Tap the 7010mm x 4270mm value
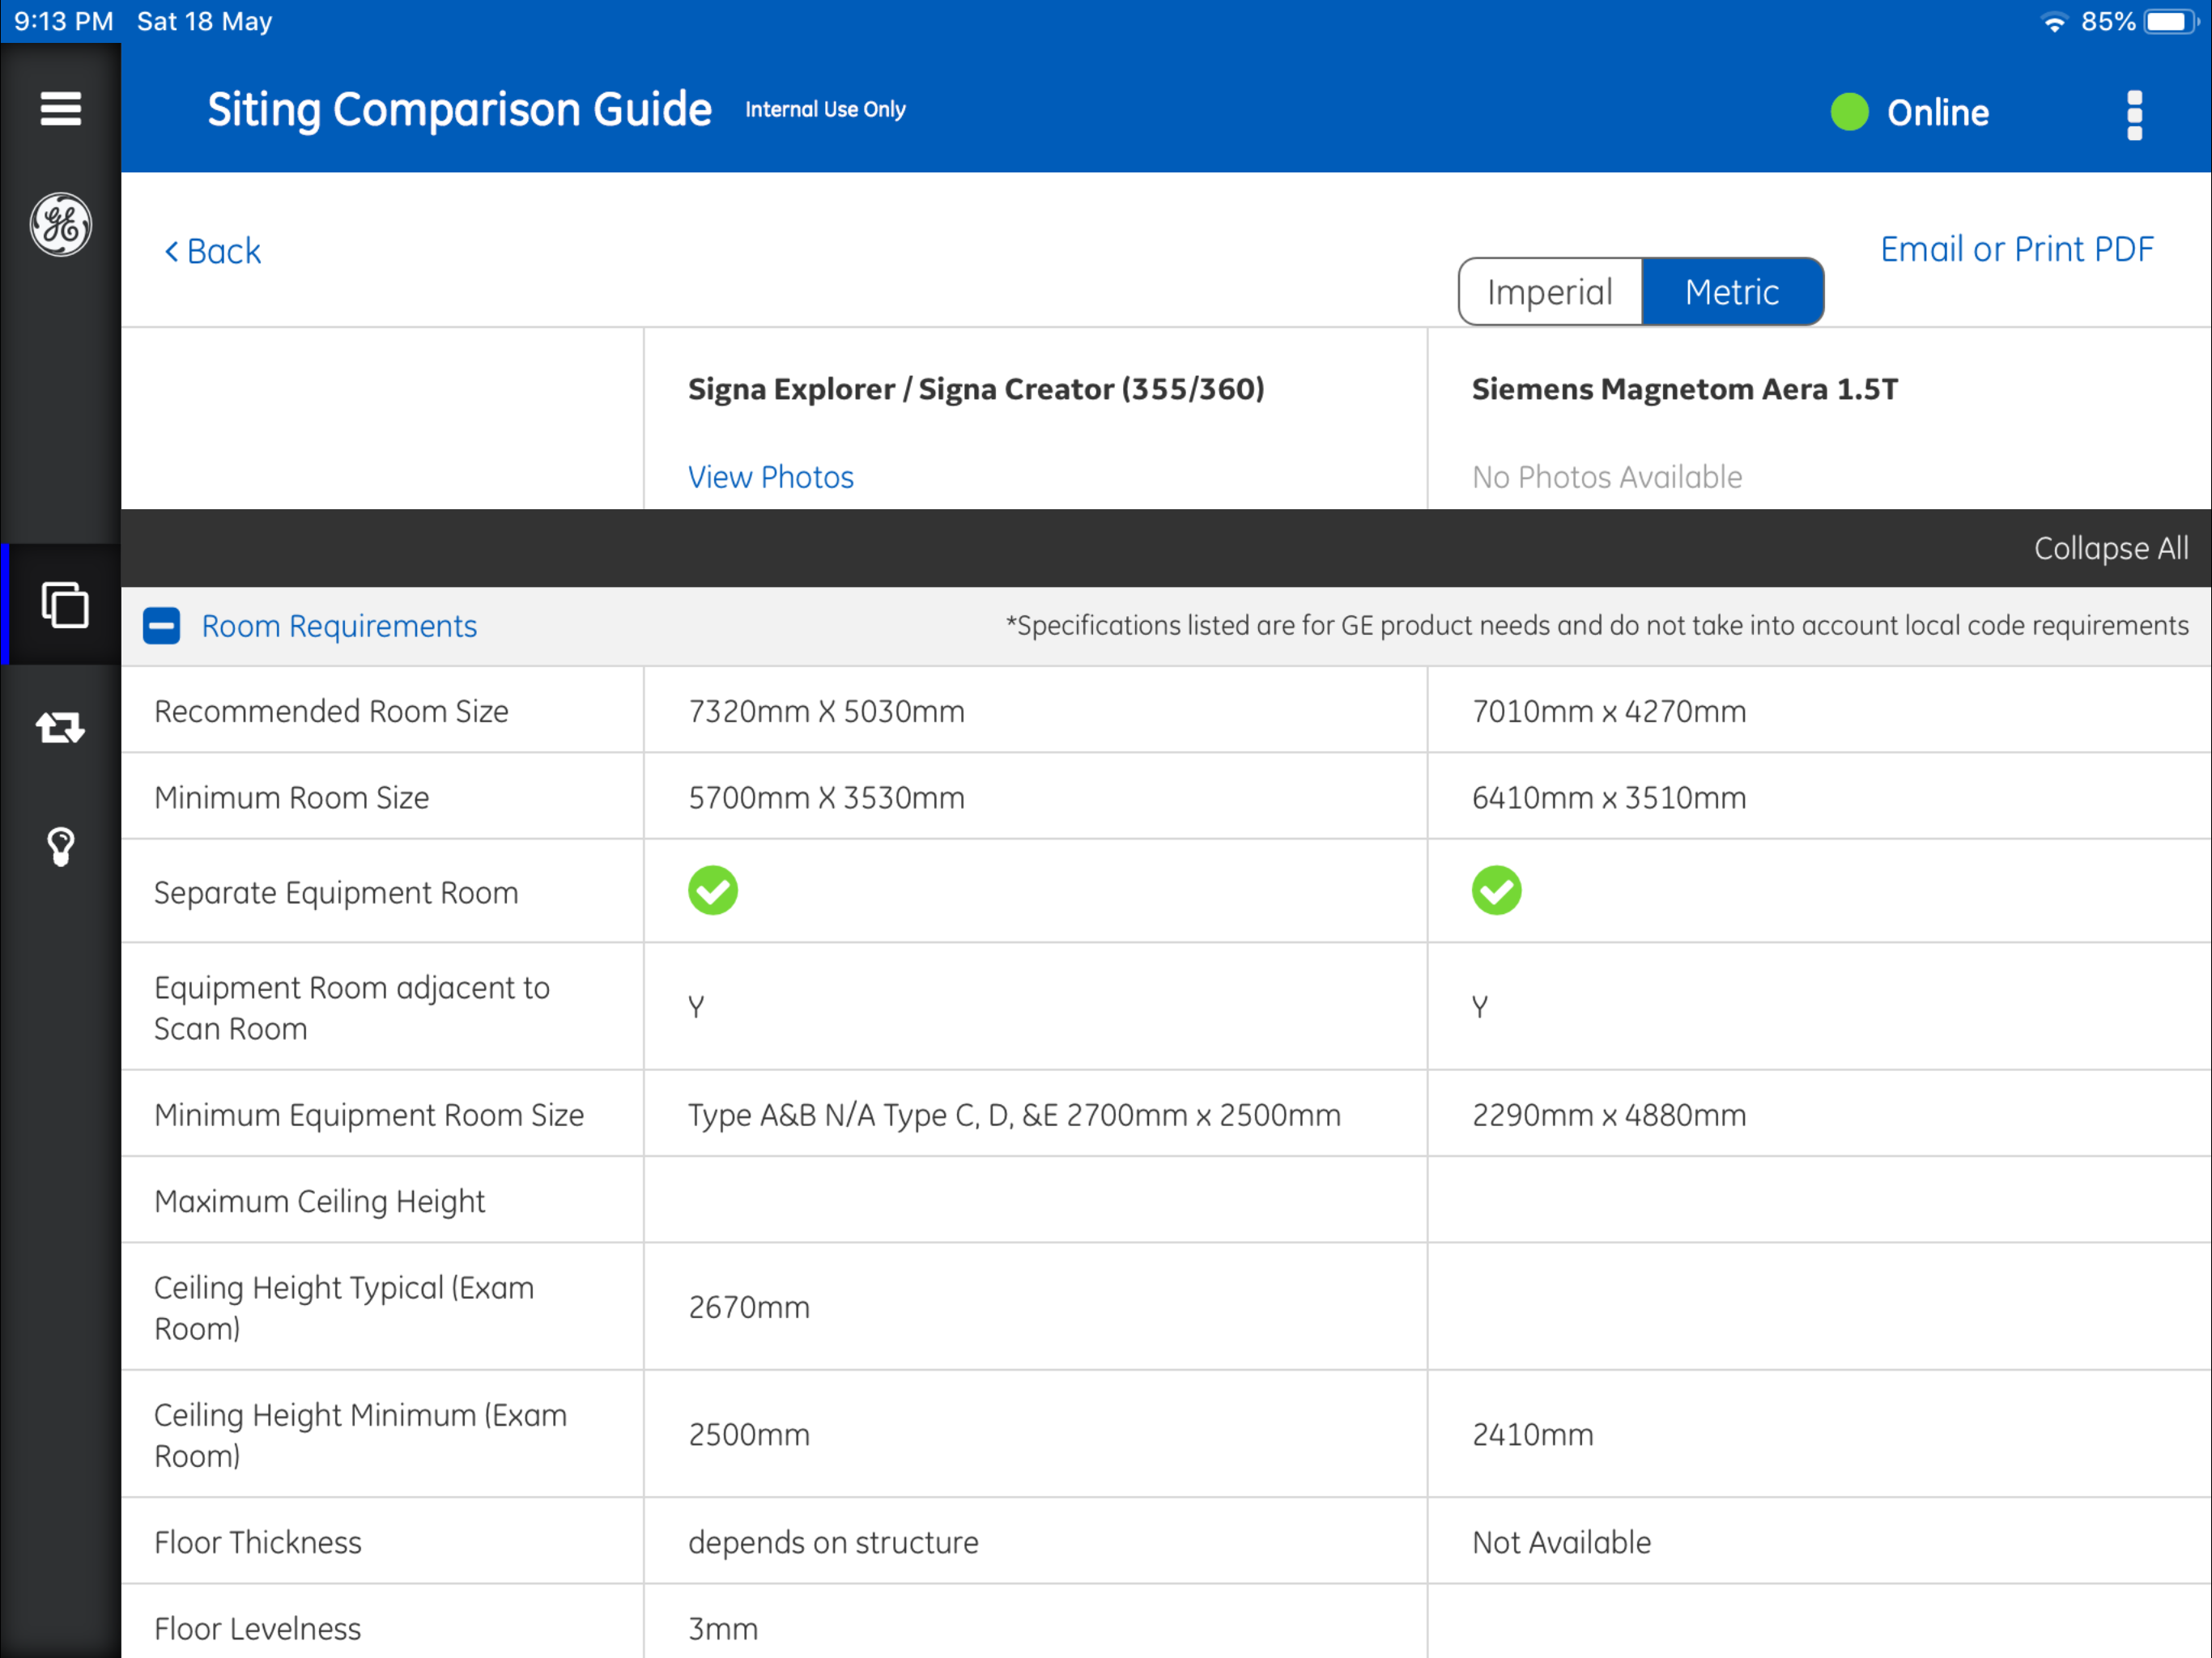This screenshot has width=2212, height=1658. pos(1608,711)
